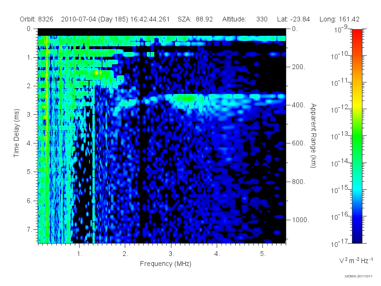Click the frequency tick label '4.'
This screenshot has height=286, width=381.
pos(217,254)
